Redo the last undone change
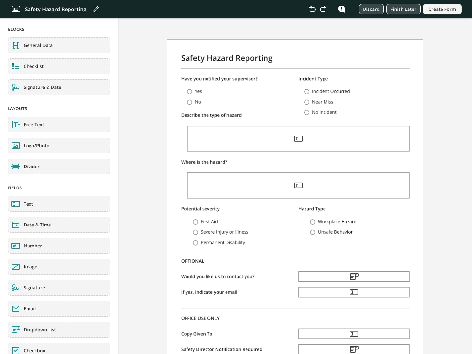Viewport: 472px width, 354px height. [x=323, y=9]
